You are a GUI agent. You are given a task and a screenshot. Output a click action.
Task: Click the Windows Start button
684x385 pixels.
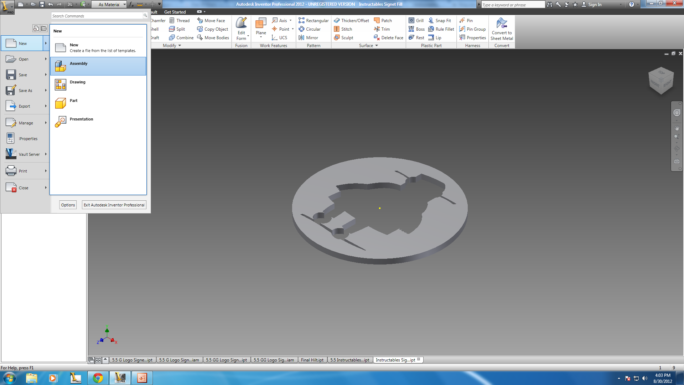9,378
